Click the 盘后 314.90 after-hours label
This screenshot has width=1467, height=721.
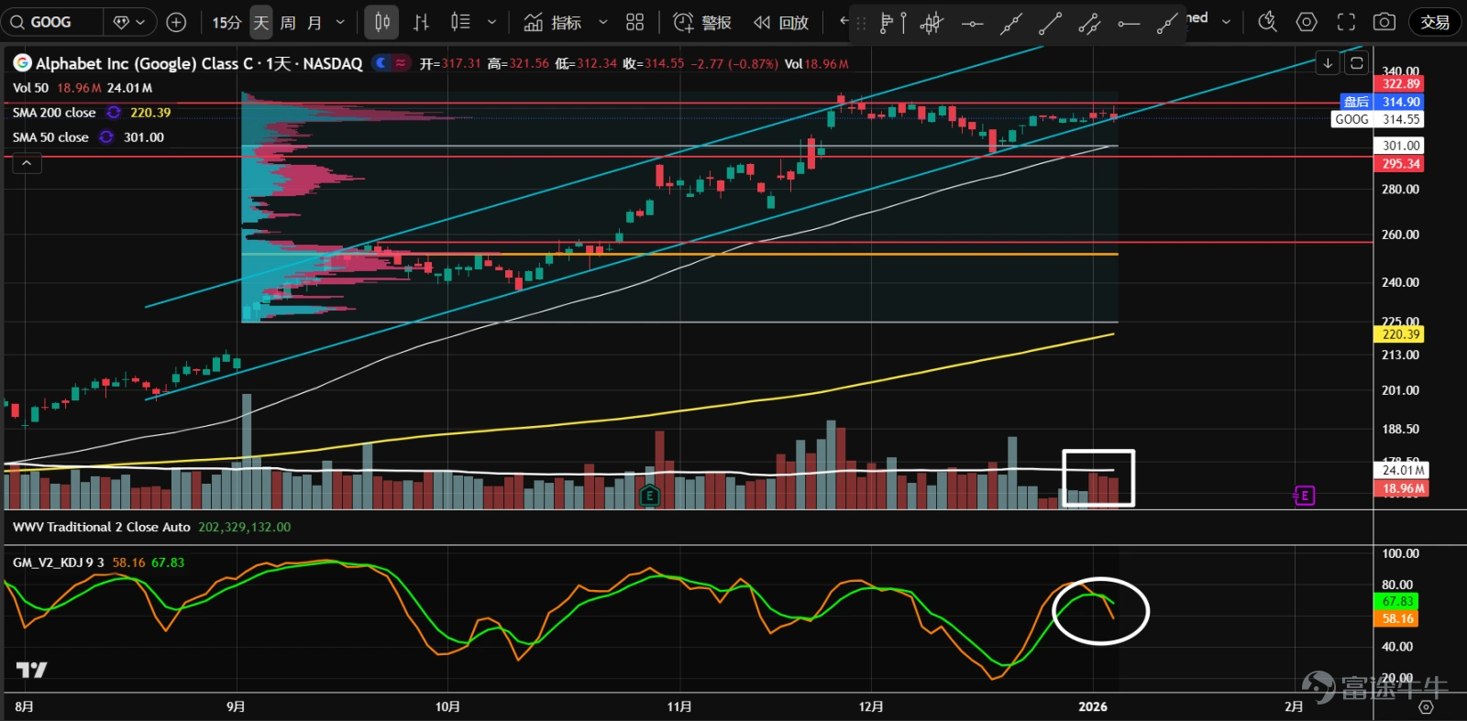pos(1382,102)
